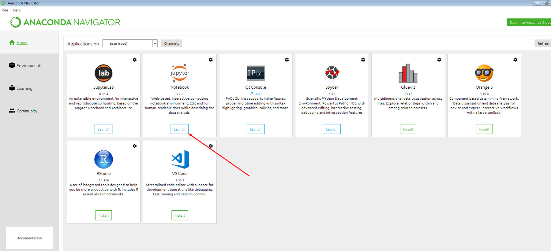
Task: Click the Anaconda Navigator logo
Action: pyautogui.click(x=65, y=22)
